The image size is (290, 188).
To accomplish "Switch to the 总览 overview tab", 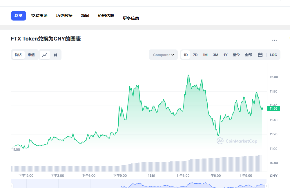I will [19, 16].
